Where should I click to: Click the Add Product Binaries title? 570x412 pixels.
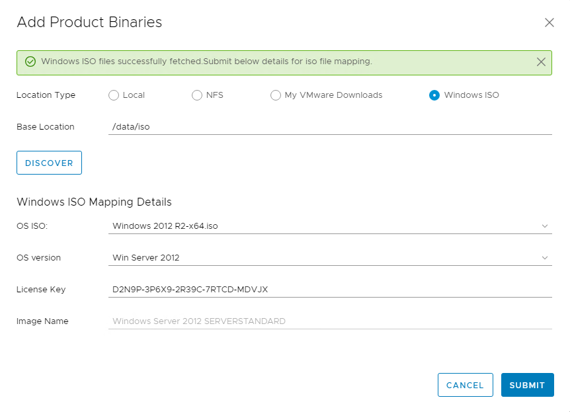pos(89,22)
